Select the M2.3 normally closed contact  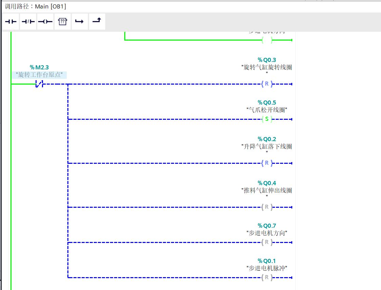[x=39, y=84]
